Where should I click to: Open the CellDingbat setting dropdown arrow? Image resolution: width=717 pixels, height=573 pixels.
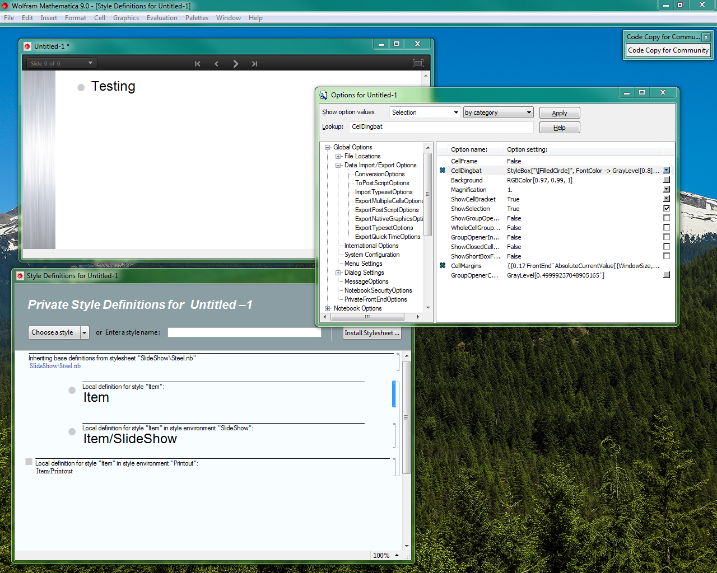(667, 171)
